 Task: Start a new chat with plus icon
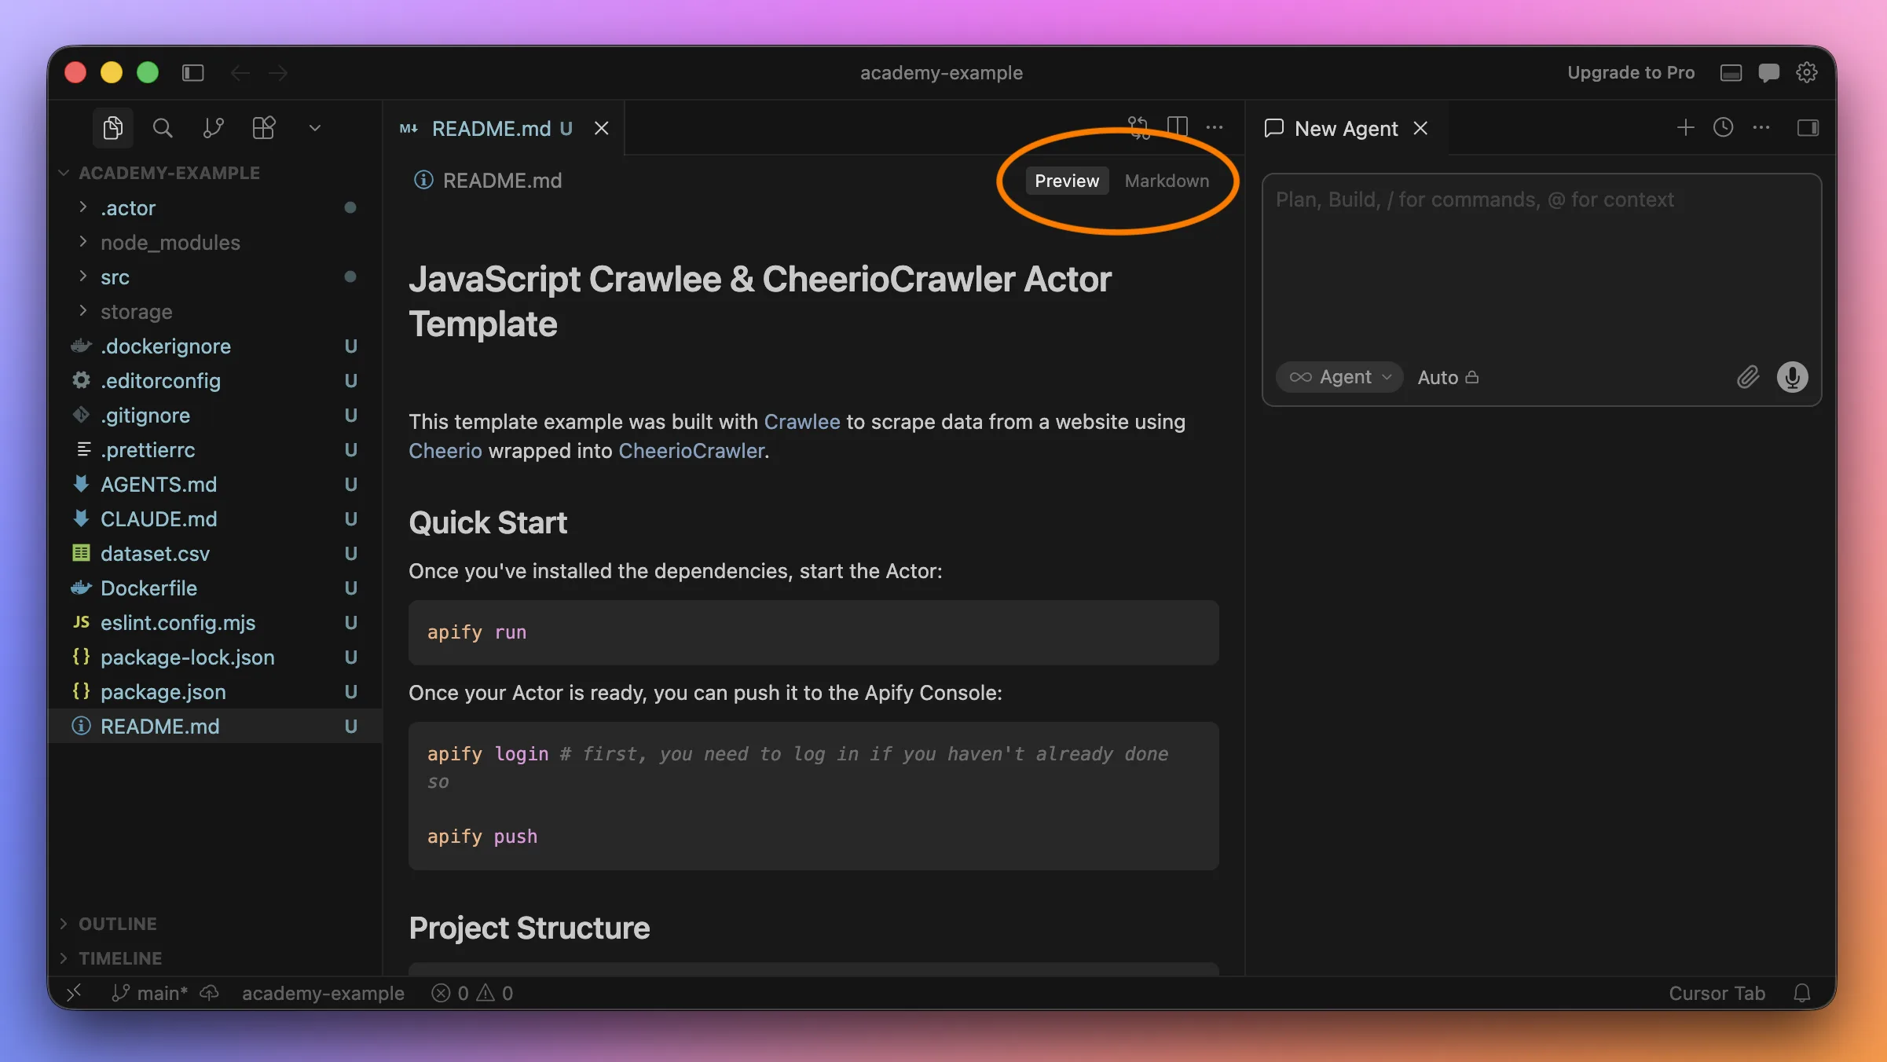tap(1685, 127)
